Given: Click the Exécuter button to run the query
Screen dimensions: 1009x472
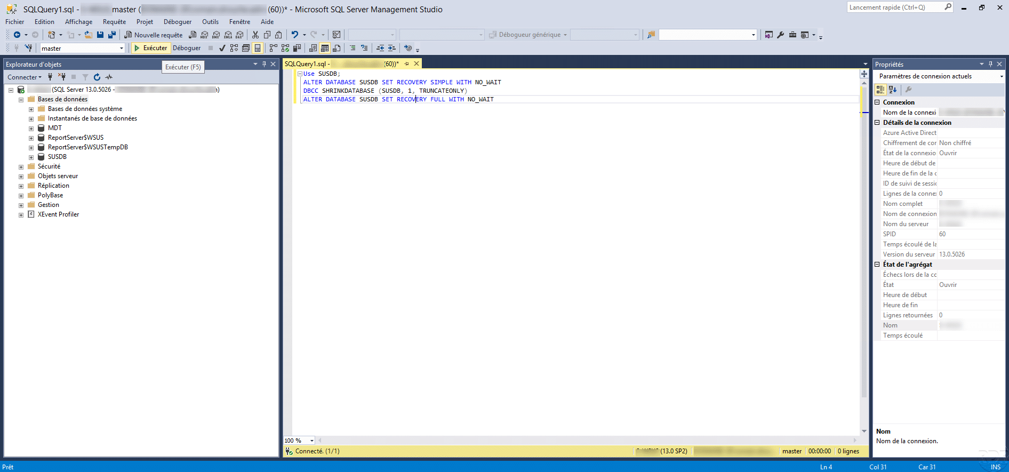Looking at the screenshot, I should point(150,48).
